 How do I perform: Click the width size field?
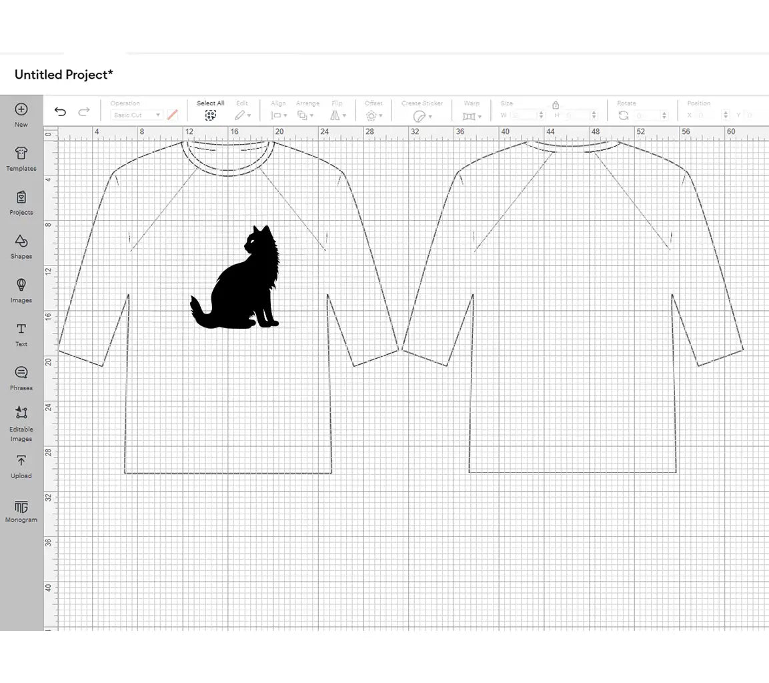[524, 115]
